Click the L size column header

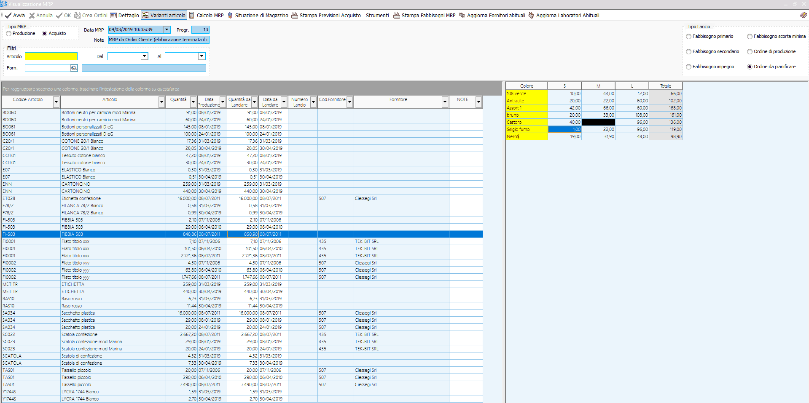click(x=632, y=86)
